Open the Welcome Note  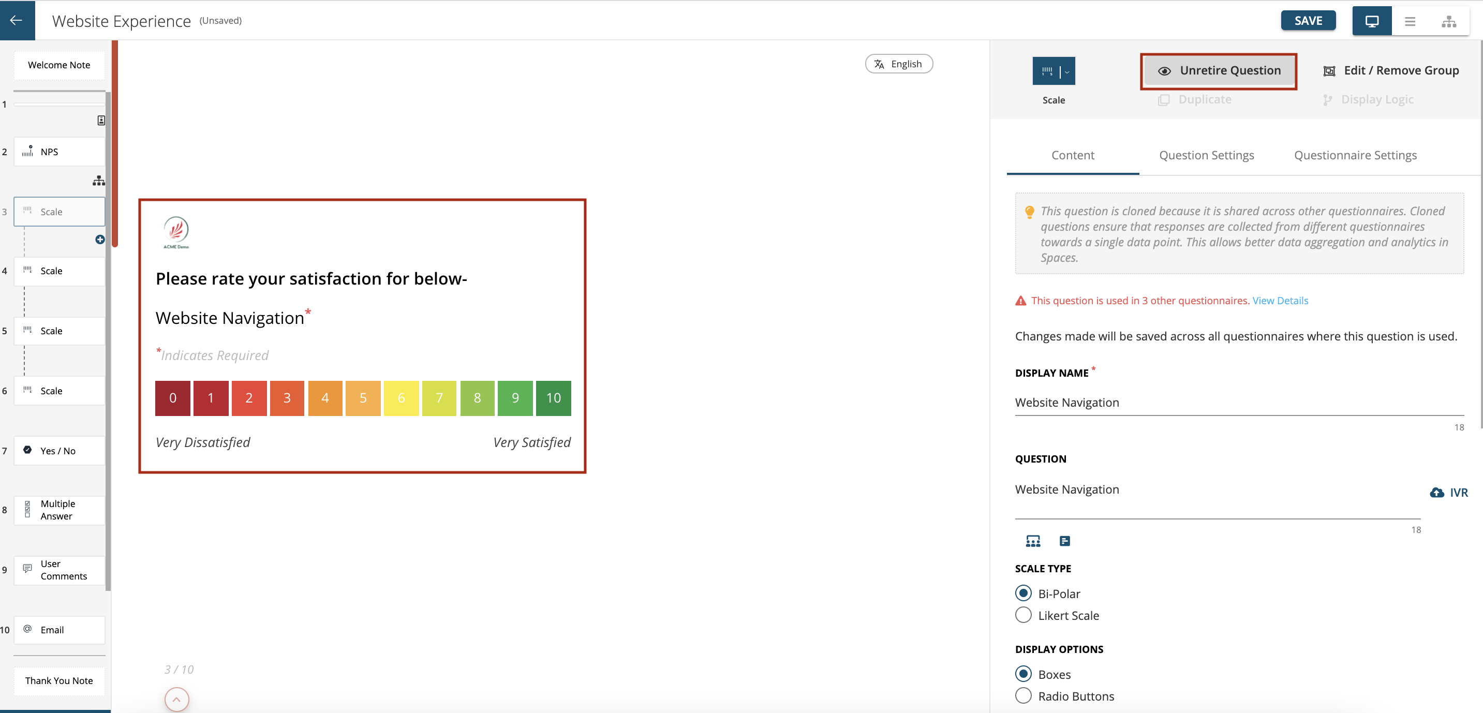click(60, 65)
